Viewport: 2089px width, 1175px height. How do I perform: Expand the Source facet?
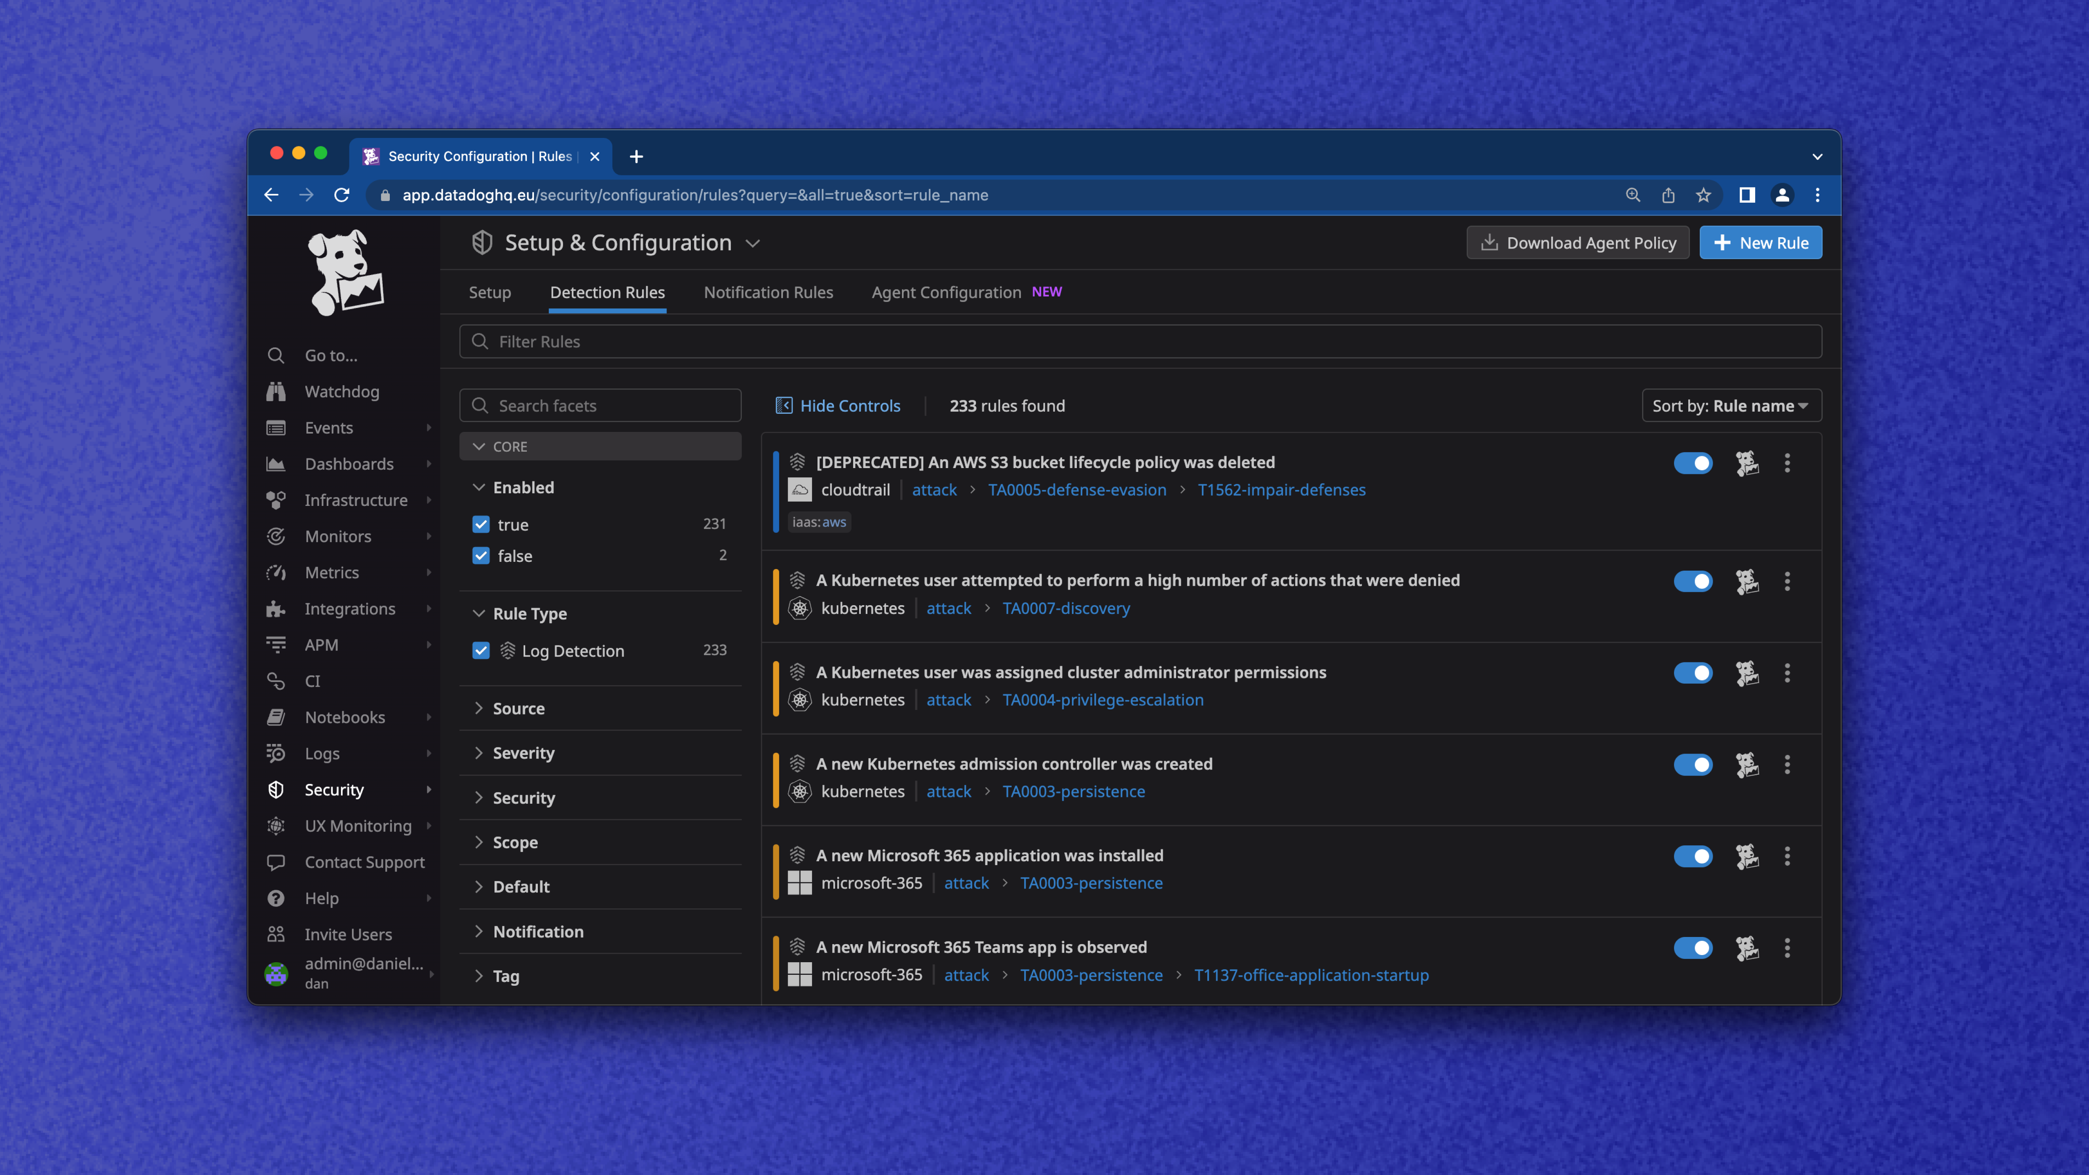[x=508, y=708]
